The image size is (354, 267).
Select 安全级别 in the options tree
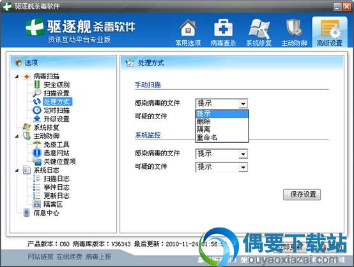(x=56, y=85)
